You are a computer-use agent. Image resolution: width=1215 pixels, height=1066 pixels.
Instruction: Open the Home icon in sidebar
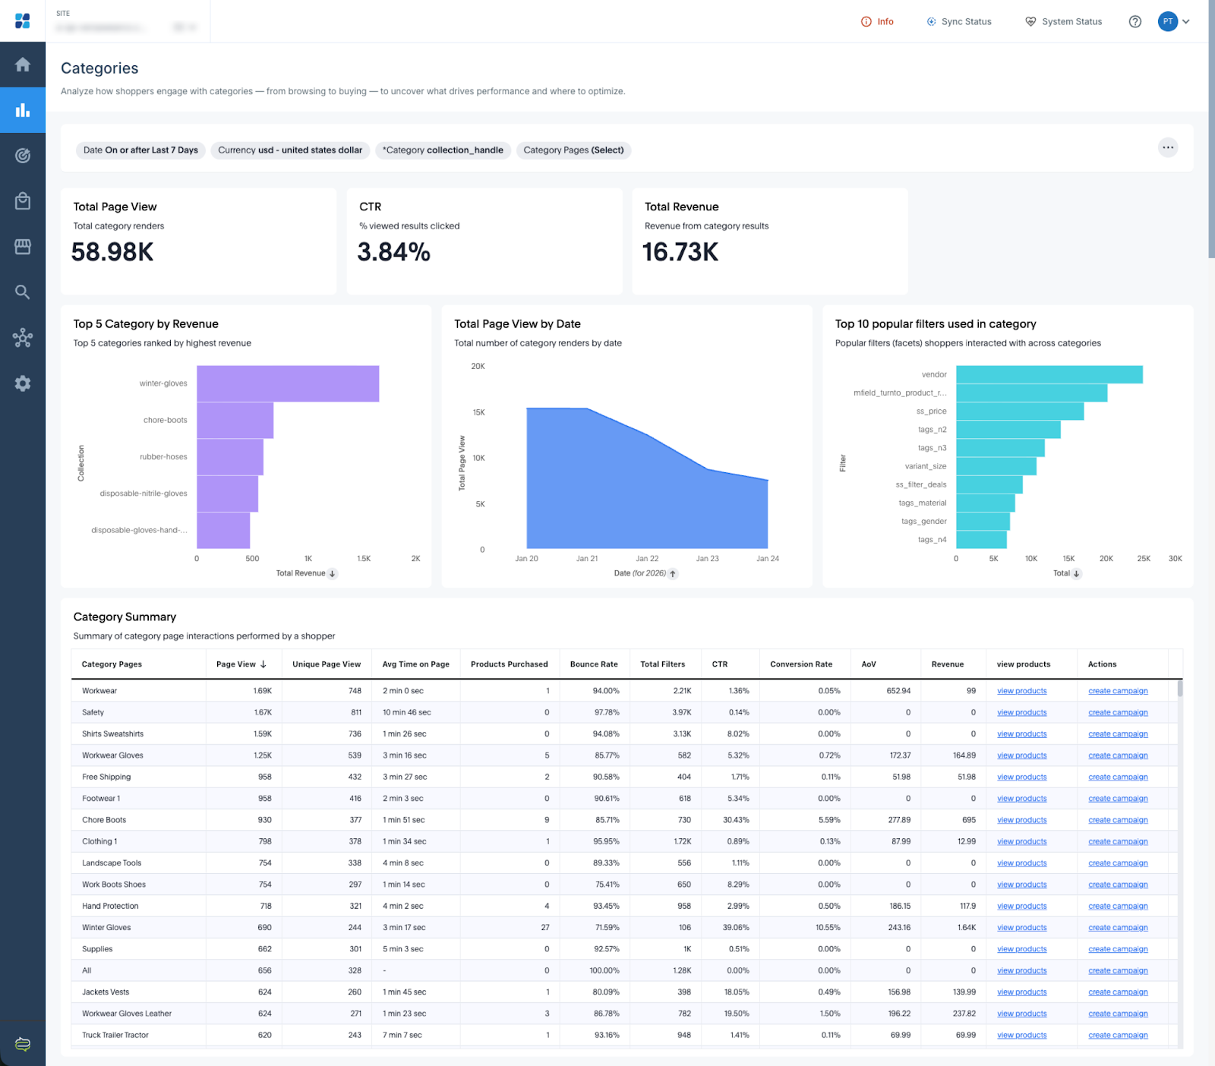click(x=23, y=65)
